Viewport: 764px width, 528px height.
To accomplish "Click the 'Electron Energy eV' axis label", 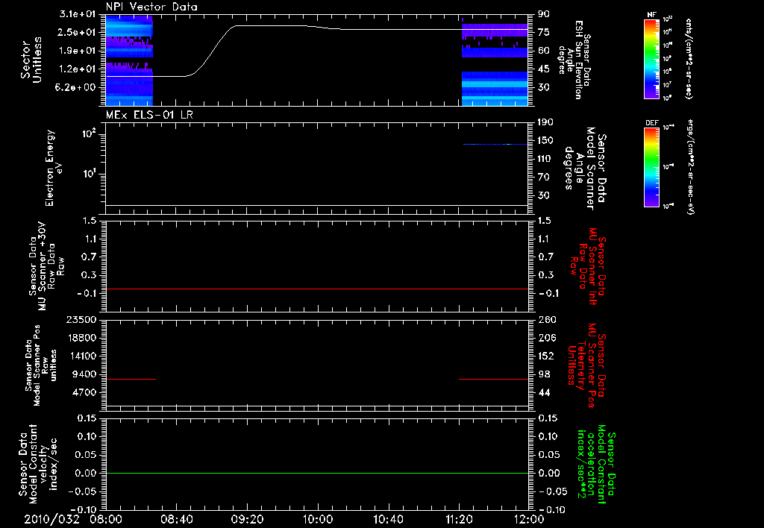I will (x=52, y=168).
